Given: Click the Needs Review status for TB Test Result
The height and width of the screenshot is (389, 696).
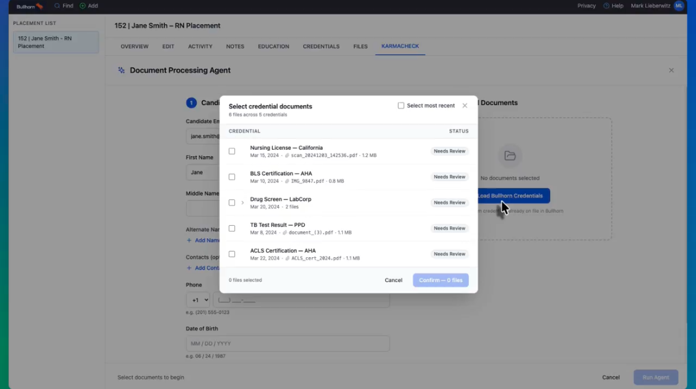Looking at the screenshot, I should coord(449,228).
